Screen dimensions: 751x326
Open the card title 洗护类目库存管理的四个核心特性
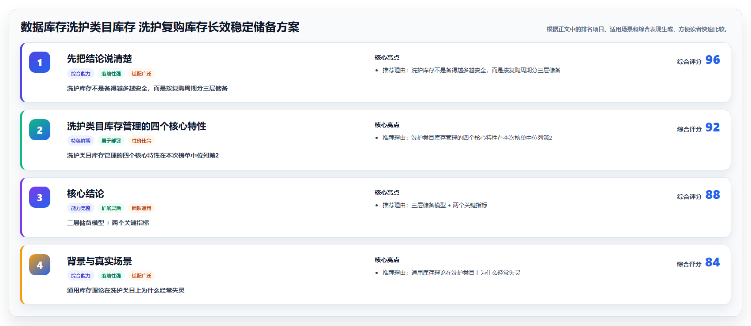[136, 126]
